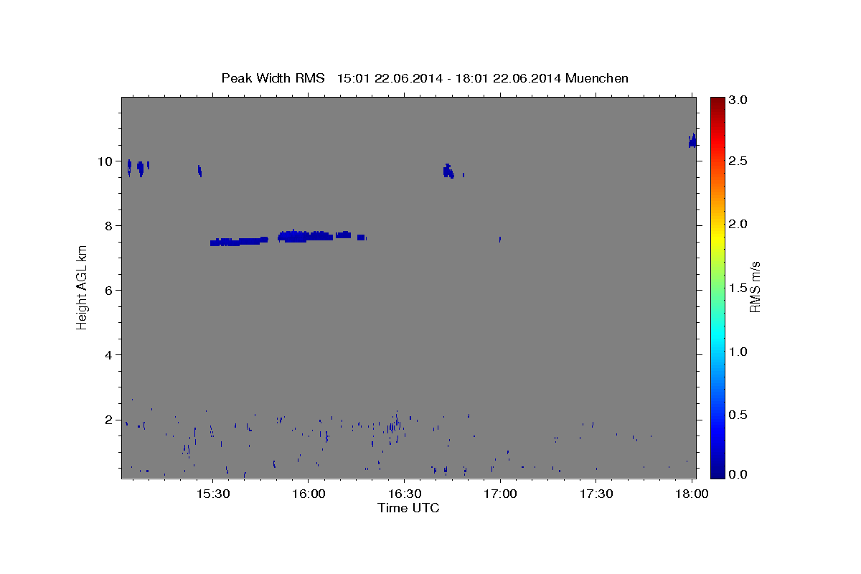Click the blue patch near 16:45 at 9.7 km
Image resolution: width=861 pixels, height=574 pixels.
[x=448, y=171]
